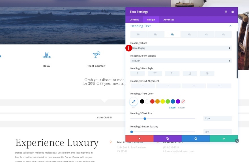The width and height of the screenshot is (249, 162).
Task: Click the Heading 3 Text Size slider handle
Action: (145, 119)
